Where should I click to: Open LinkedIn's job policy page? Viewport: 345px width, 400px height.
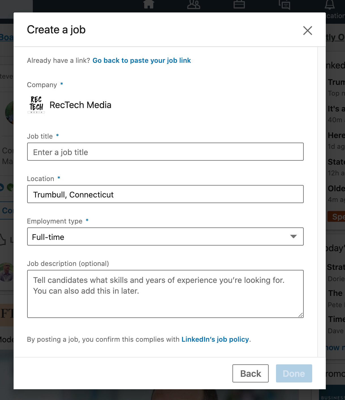[215, 339]
